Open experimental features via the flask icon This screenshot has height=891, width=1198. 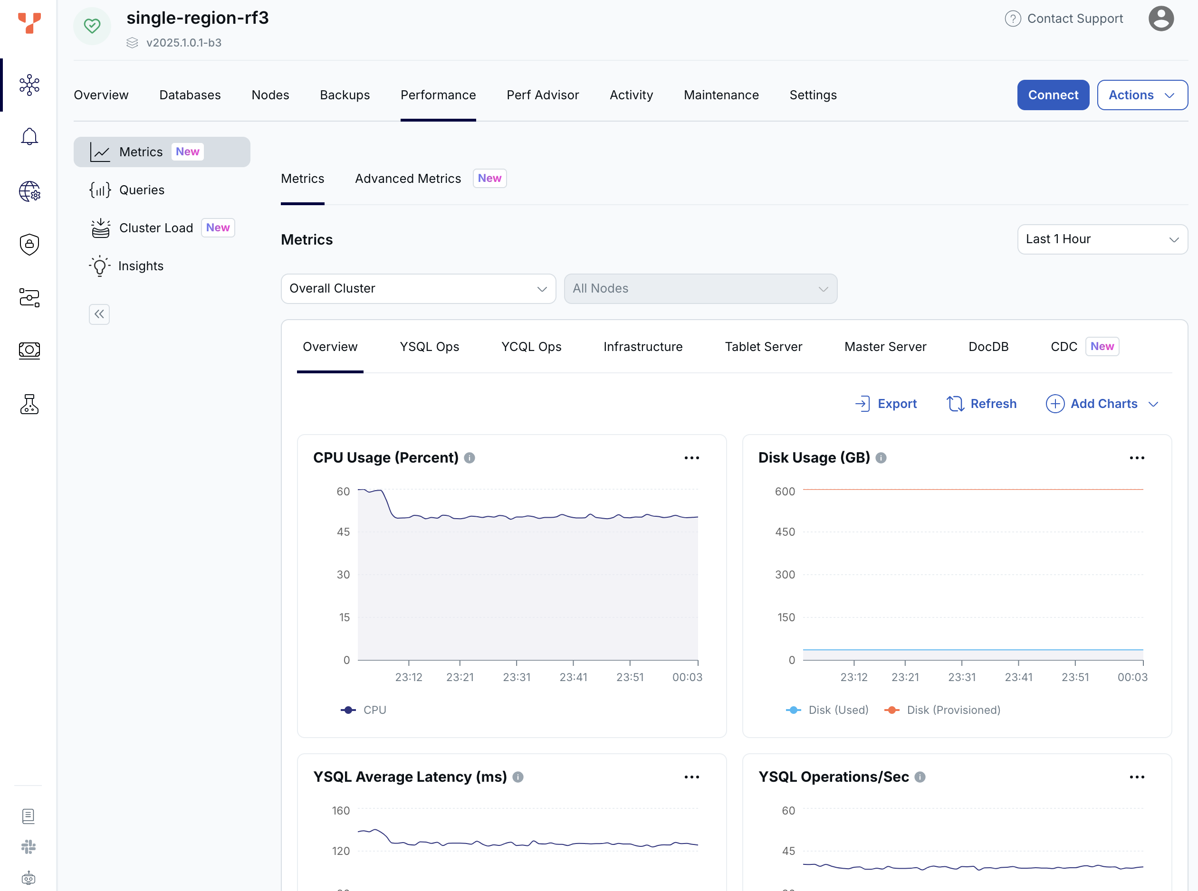coord(29,404)
